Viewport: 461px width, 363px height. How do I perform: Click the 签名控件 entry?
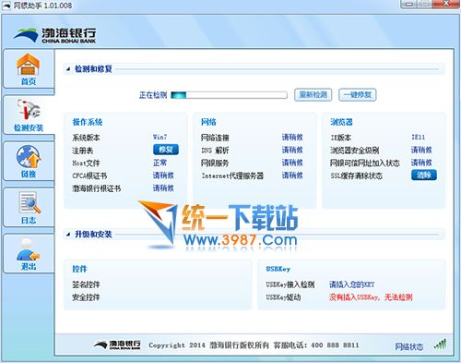coord(86,284)
